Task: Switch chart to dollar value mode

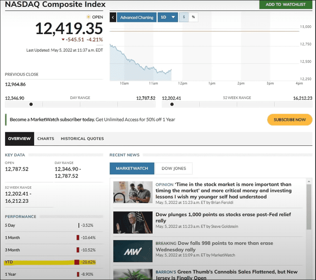Action: (x=184, y=17)
